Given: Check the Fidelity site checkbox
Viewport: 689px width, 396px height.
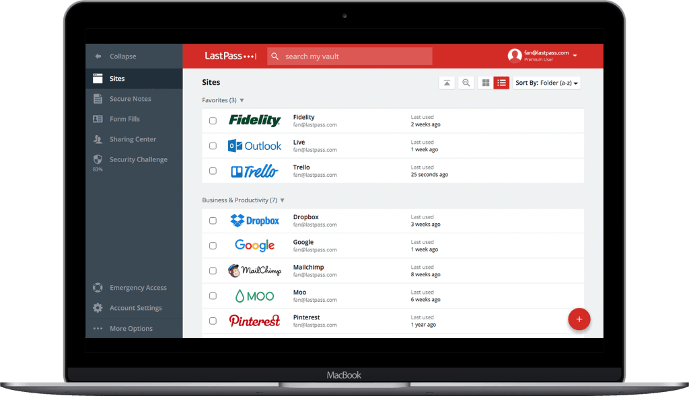Looking at the screenshot, I should [x=213, y=121].
